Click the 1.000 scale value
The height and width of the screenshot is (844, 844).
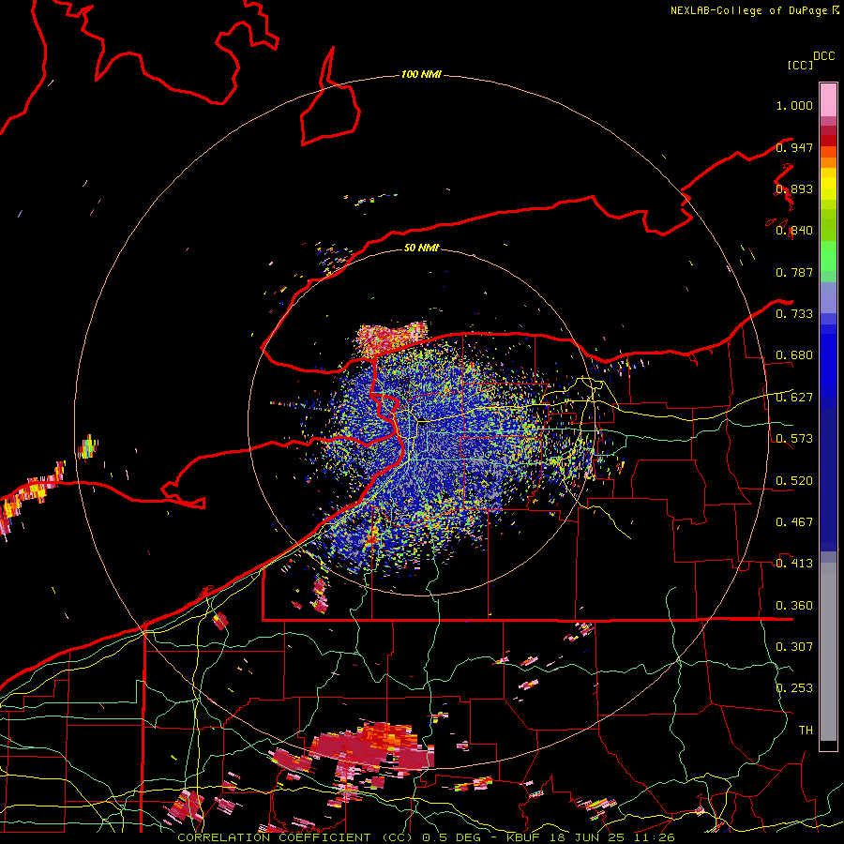[794, 105]
